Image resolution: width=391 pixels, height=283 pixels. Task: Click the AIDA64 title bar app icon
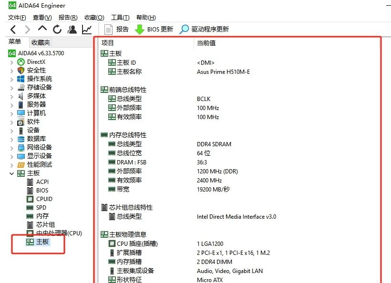[x=12, y=5]
